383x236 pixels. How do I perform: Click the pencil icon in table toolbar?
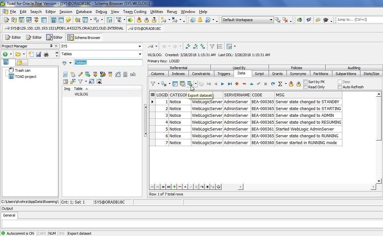coord(80,74)
